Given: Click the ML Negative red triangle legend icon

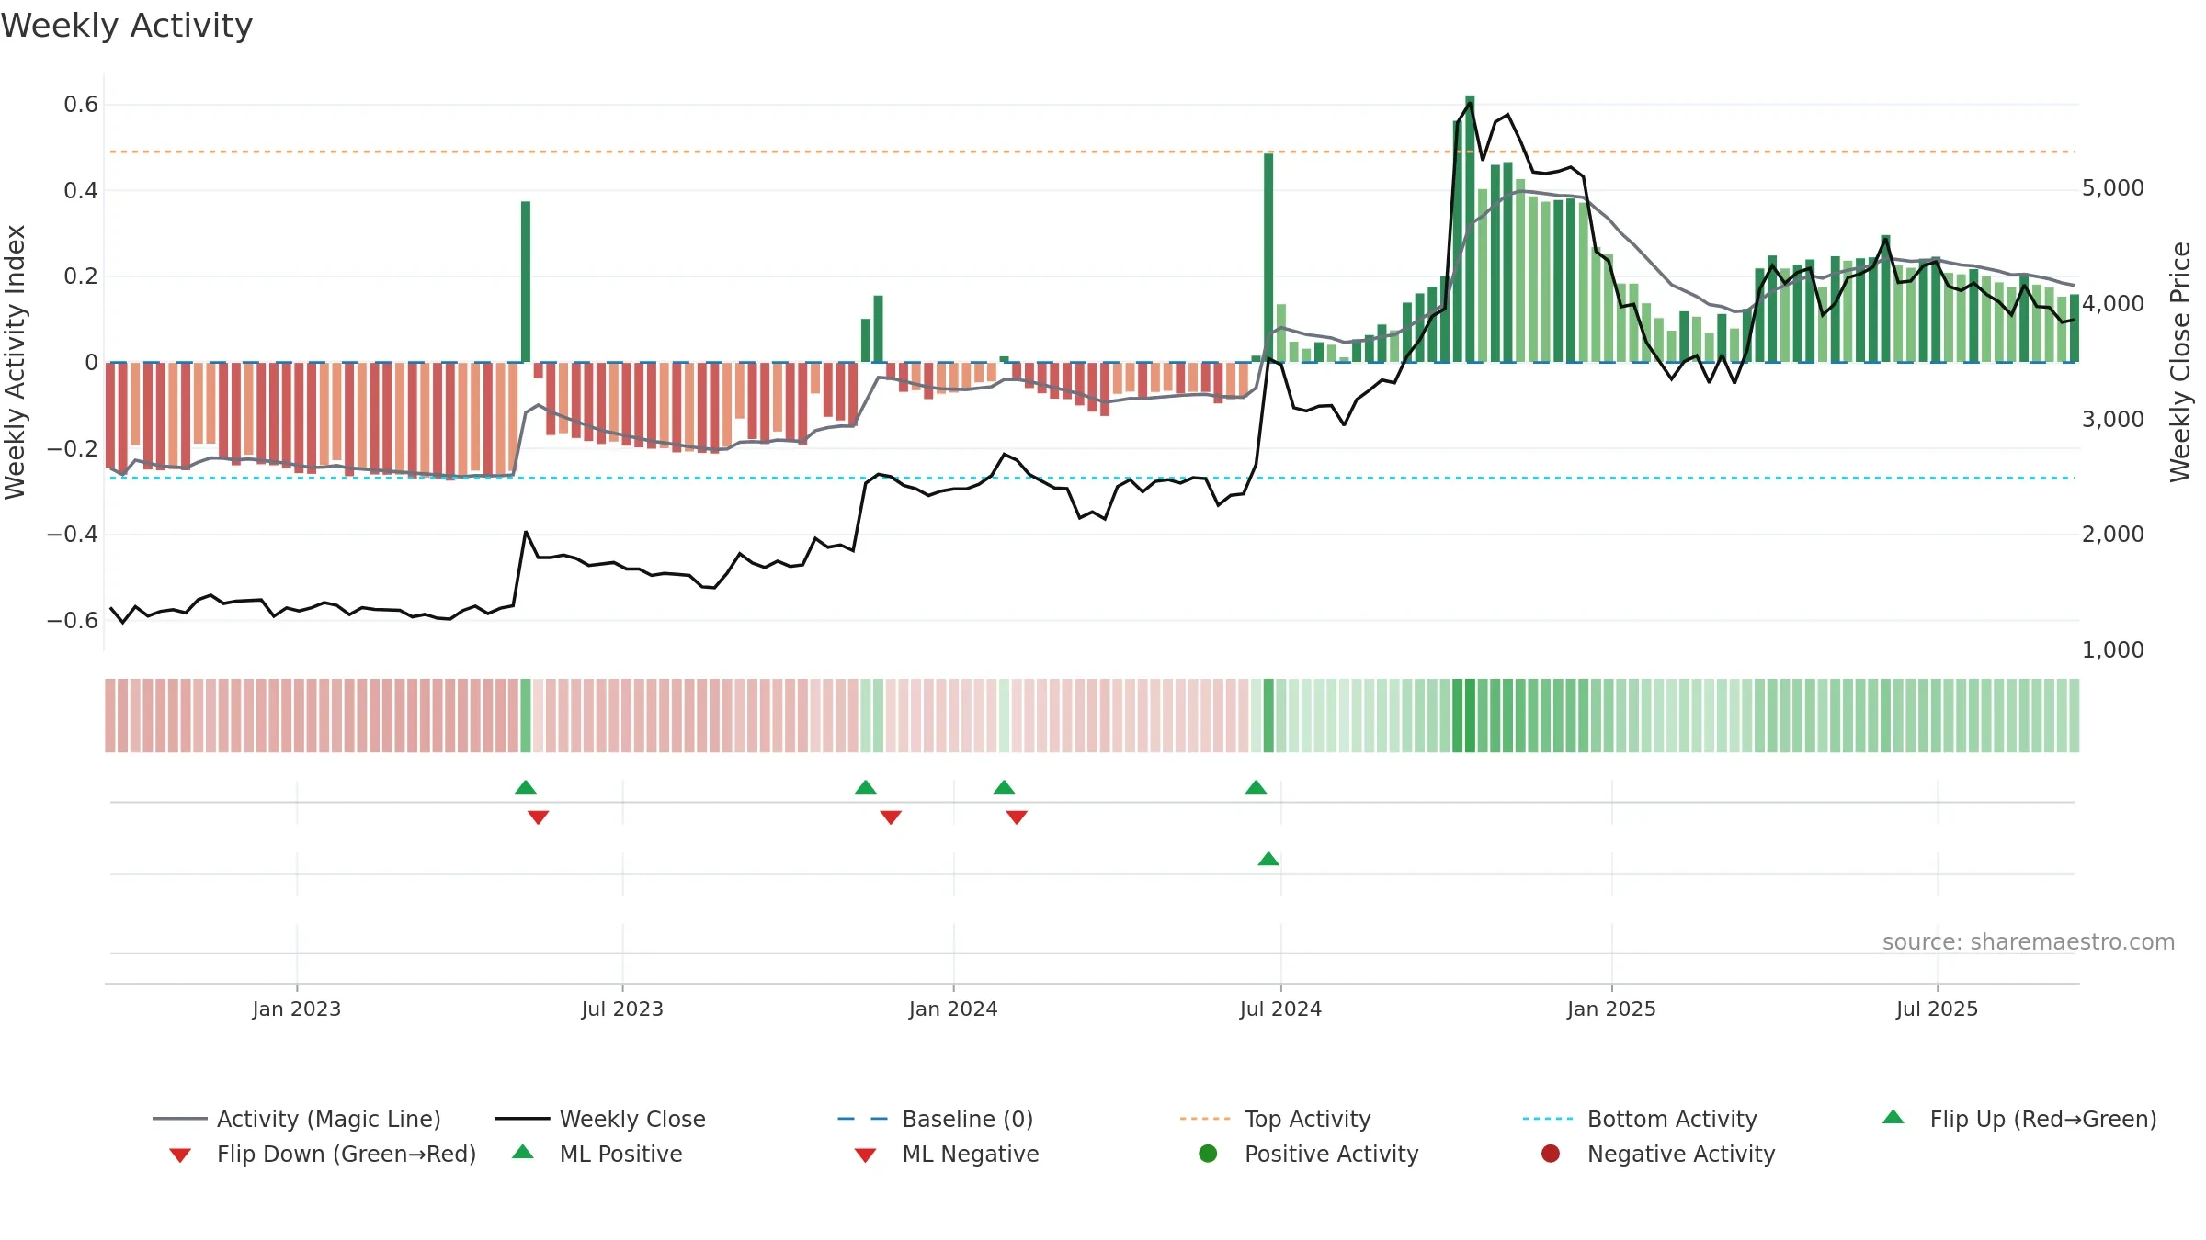Looking at the screenshot, I should [x=865, y=1155].
